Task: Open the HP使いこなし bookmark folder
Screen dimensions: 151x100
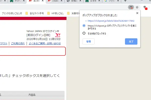Action: pos(55,14)
